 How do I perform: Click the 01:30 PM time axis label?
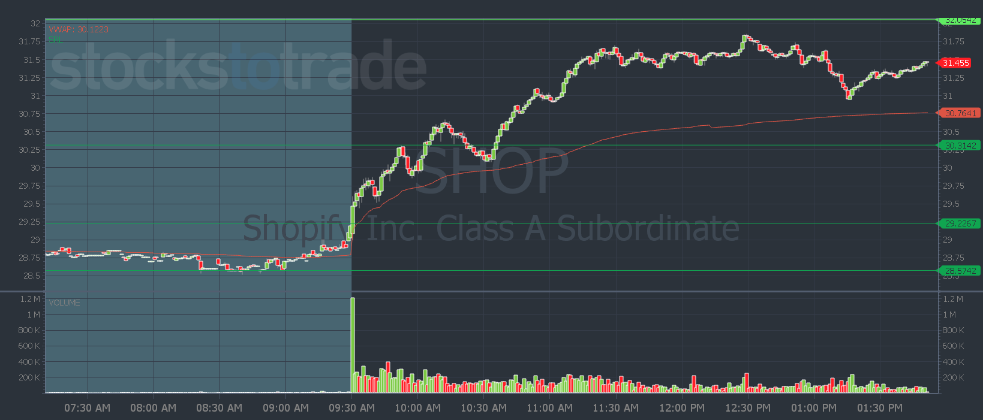pyautogui.click(x=879, y=408)
